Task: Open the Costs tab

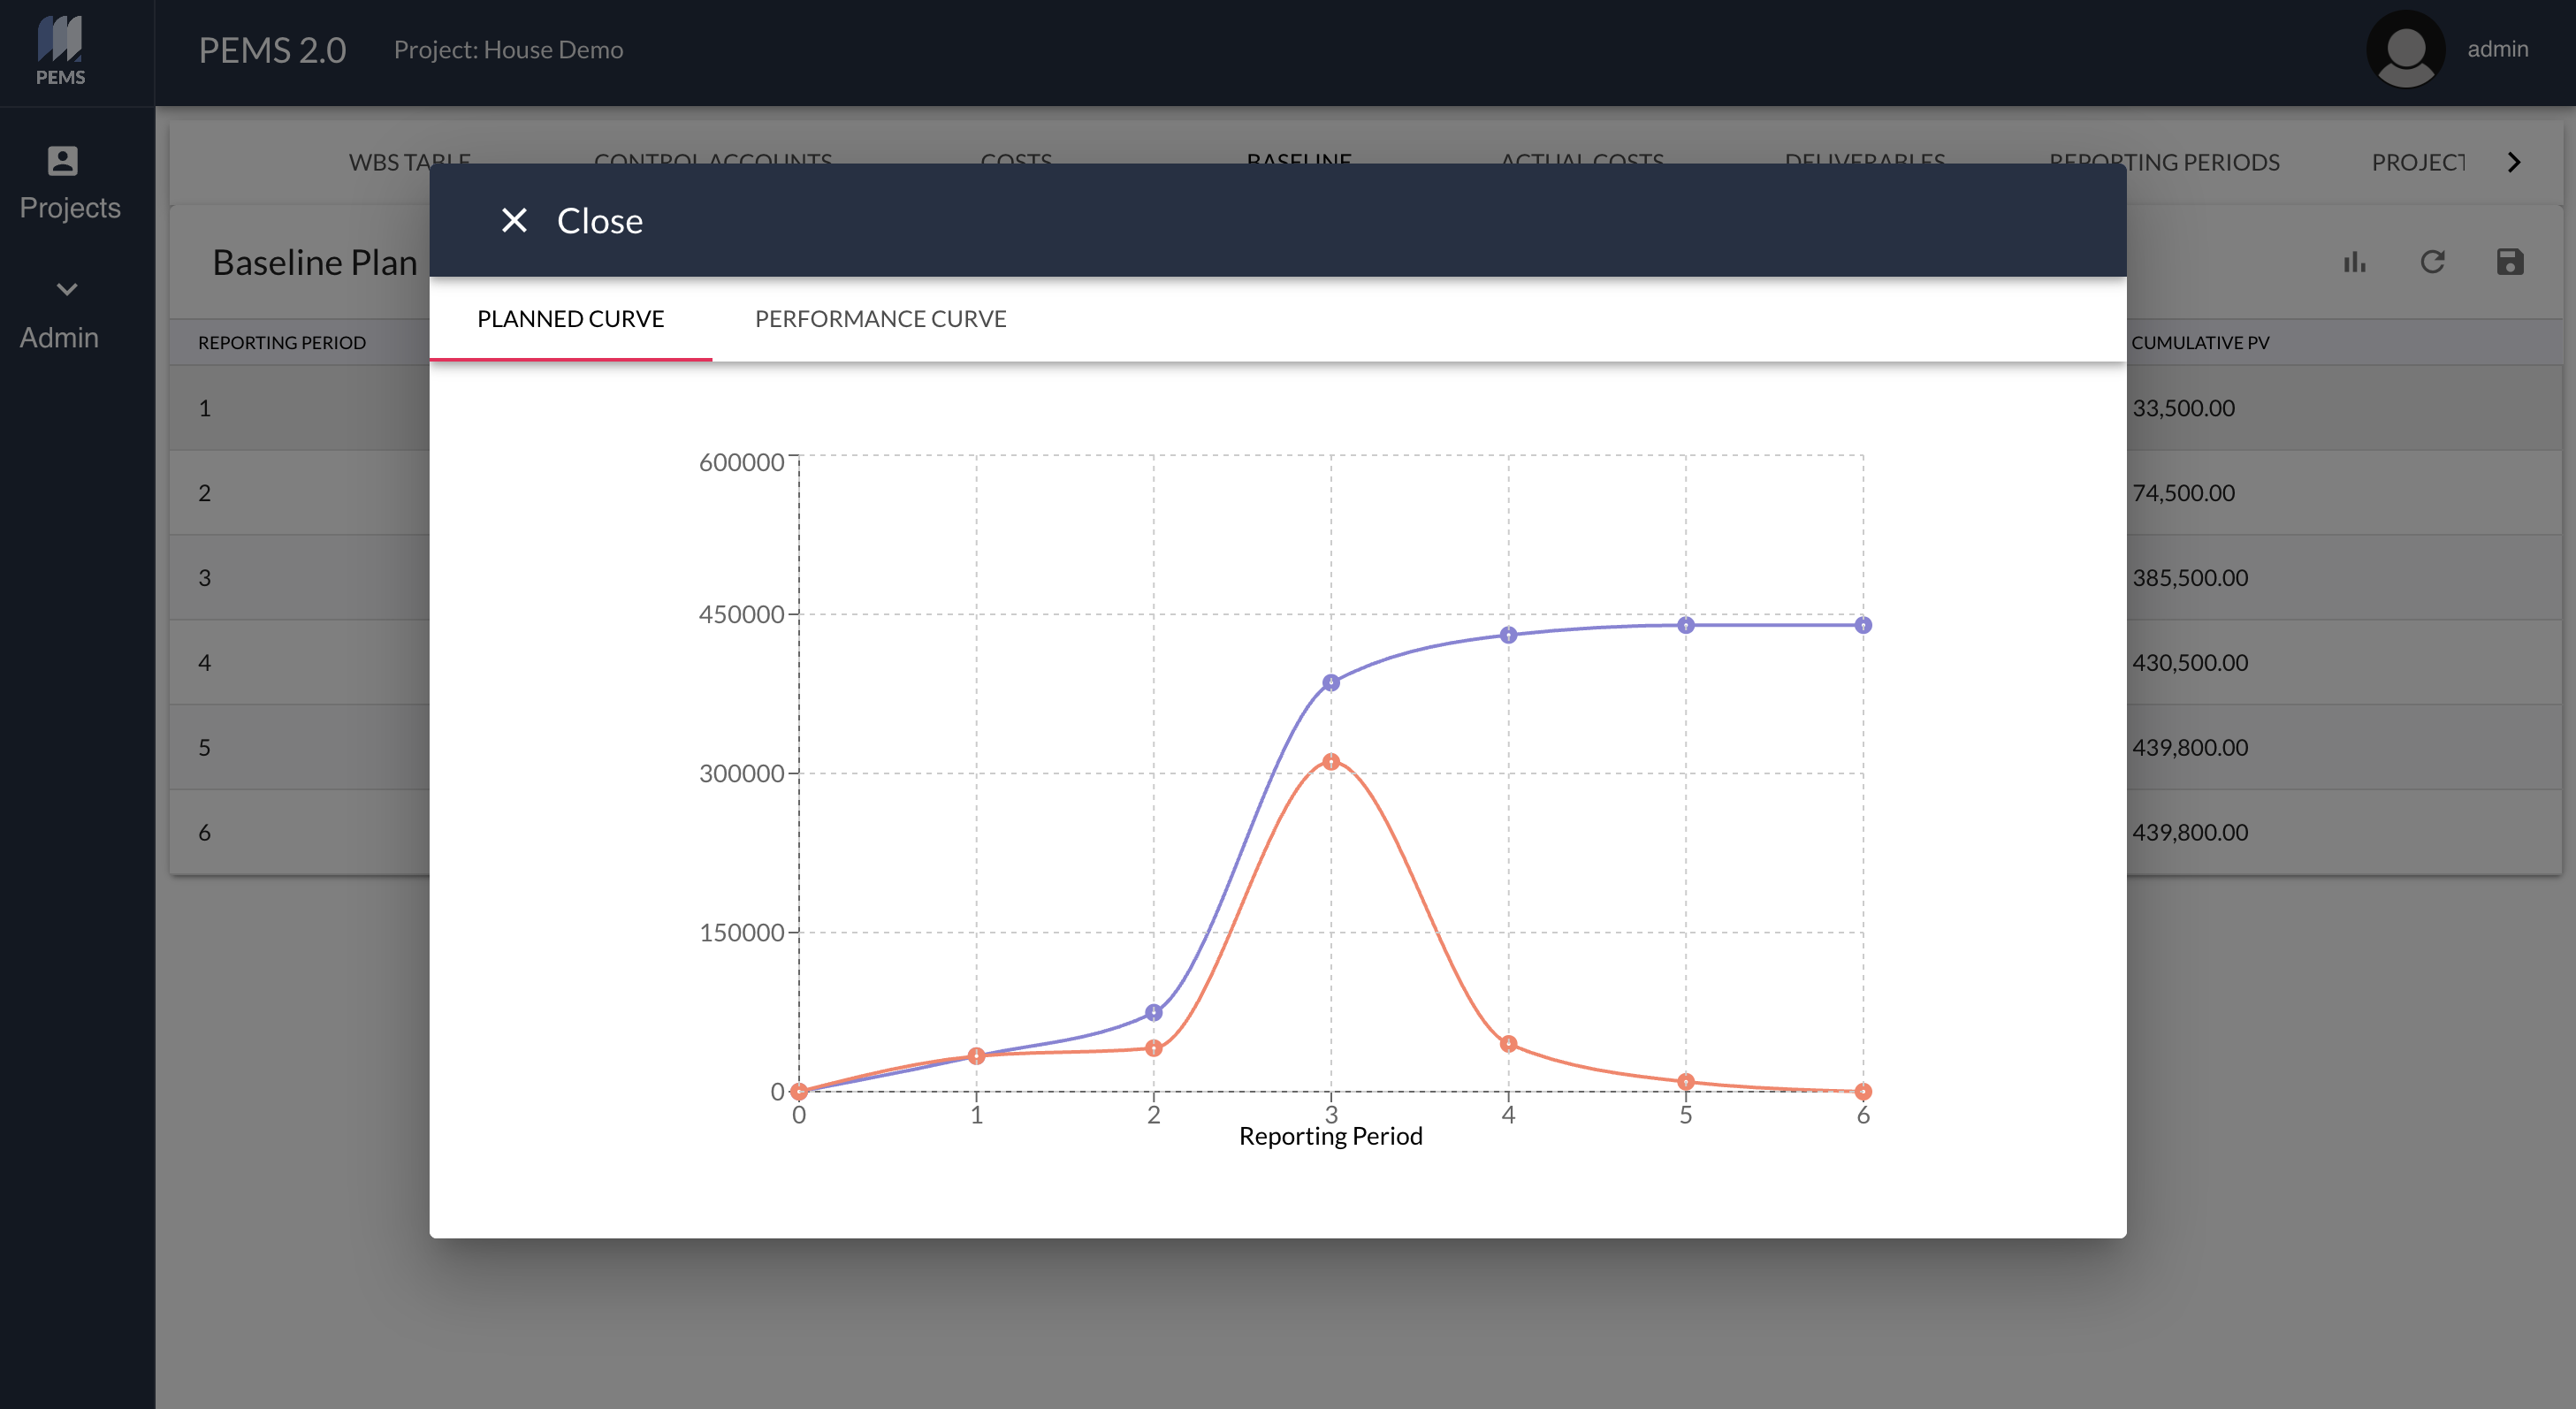Action: tap(1016, 162)
